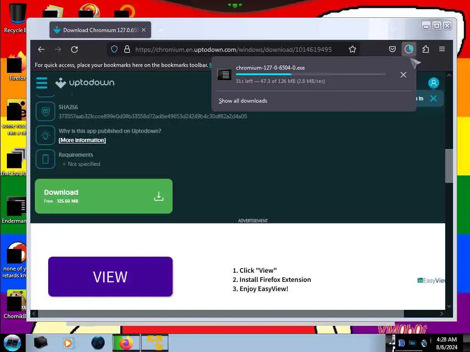Select the Enderman desktop icon
The height and width of the screenshot is (352, 470).
pyautogui.click(x=14, y=210)
